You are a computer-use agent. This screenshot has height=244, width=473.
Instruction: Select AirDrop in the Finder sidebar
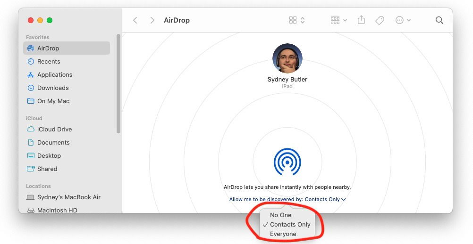coord(67,48)
